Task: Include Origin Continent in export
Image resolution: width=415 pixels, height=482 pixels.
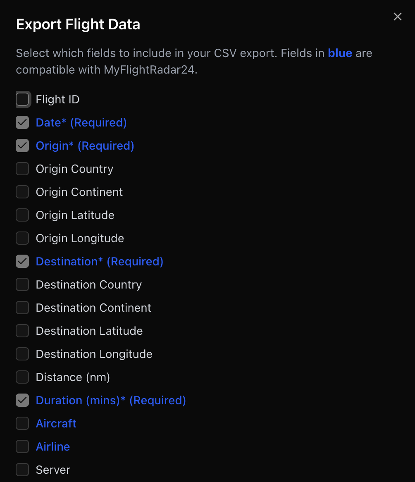Action: pos(22,192)
